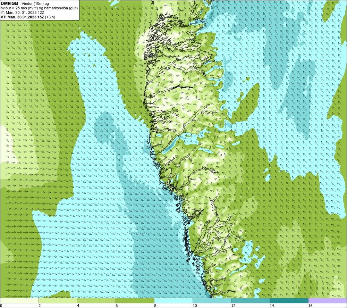Click the scale label '10'
The height and width of the screenshot is (308, 347).
pos(195,306)
